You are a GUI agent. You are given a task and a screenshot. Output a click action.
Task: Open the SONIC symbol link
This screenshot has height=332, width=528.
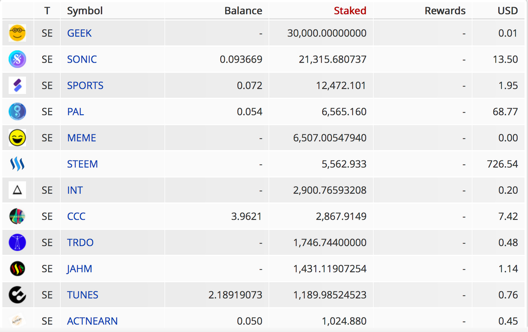pos(82,59)
